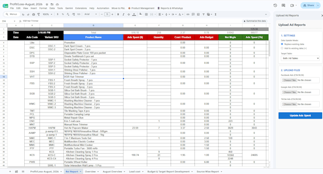Click the insert comment icon
This screenshot has height=174, width=323.
[x=193, y=14]
